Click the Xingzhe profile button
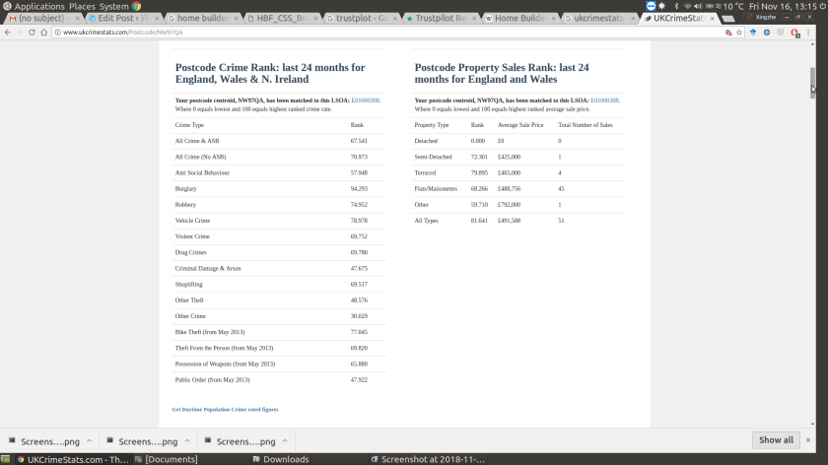Viewport: 828px width, 465px height. (x=761, y=18)
